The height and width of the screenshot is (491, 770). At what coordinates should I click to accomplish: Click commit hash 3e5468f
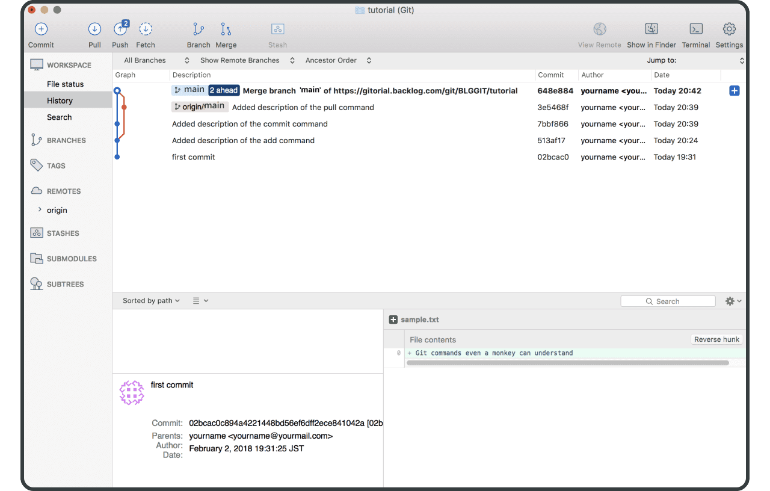(x=553, y=107)
